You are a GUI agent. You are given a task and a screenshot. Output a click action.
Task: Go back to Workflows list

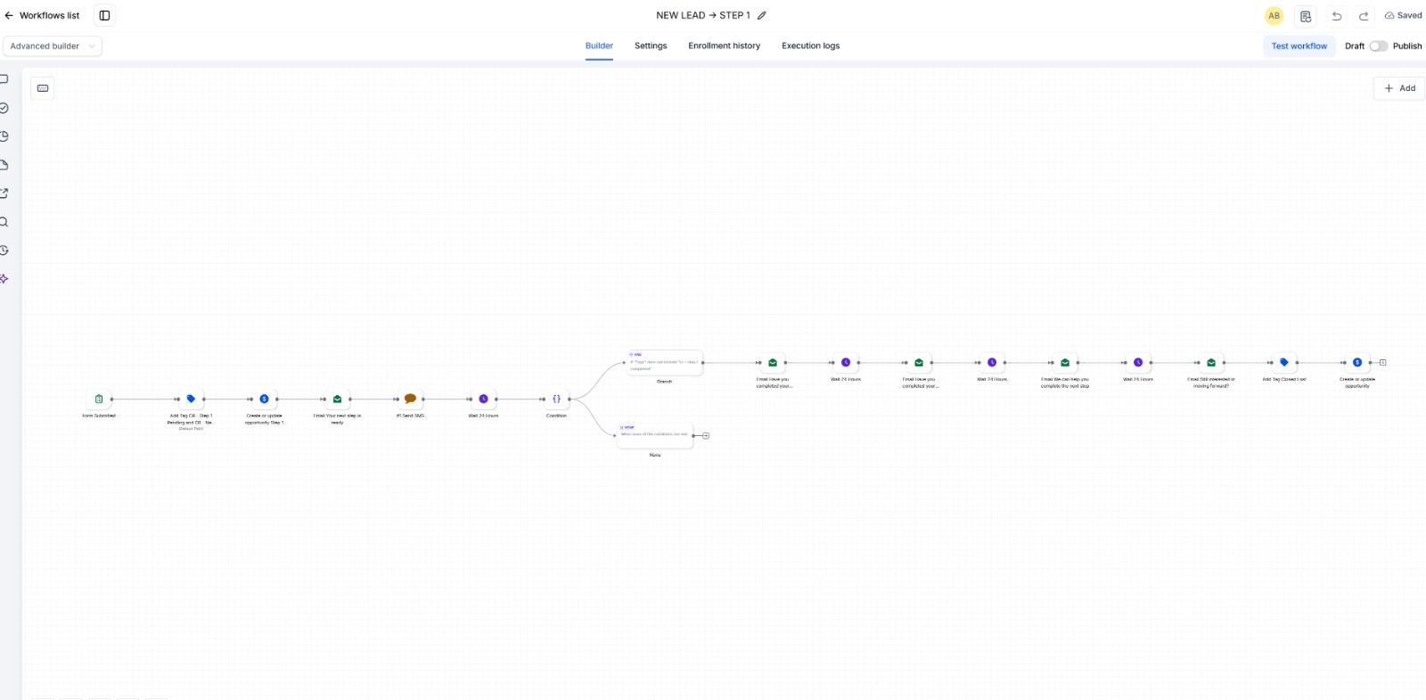[x=42, y=15]
